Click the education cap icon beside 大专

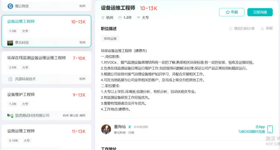click(139, 18)
